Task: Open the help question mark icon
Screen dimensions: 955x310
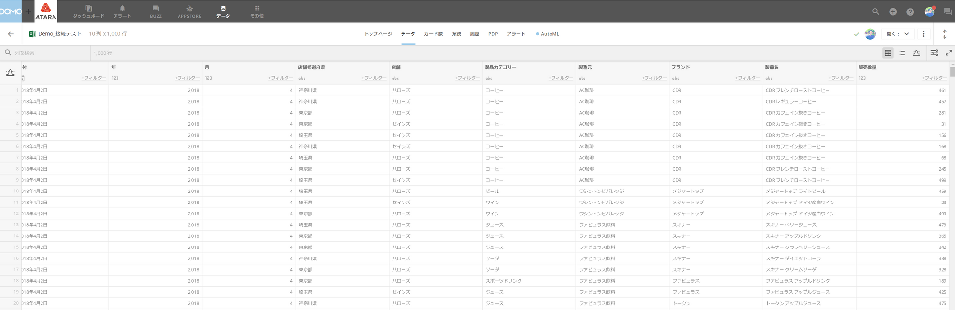Action: tap(911, 11)
